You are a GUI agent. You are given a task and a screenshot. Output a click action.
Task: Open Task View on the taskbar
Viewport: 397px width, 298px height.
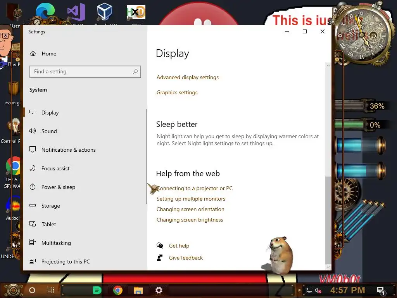51,290
